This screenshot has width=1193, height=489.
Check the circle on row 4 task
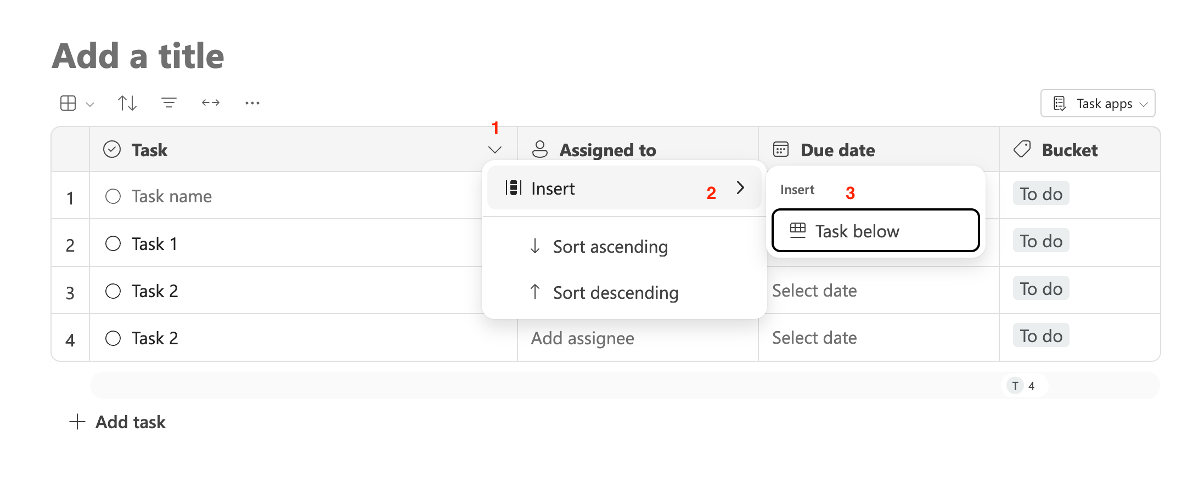(x=113, y=338)
